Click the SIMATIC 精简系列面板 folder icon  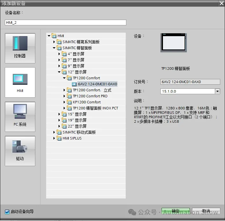pyautogui.click(x=59, y=42)
